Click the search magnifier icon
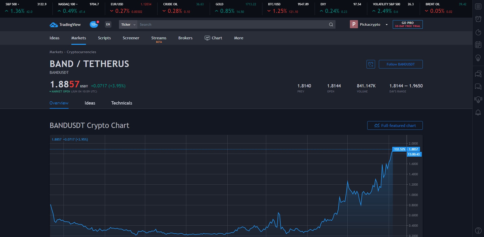Viewport: 484px width, 237px height. (331, 24)
